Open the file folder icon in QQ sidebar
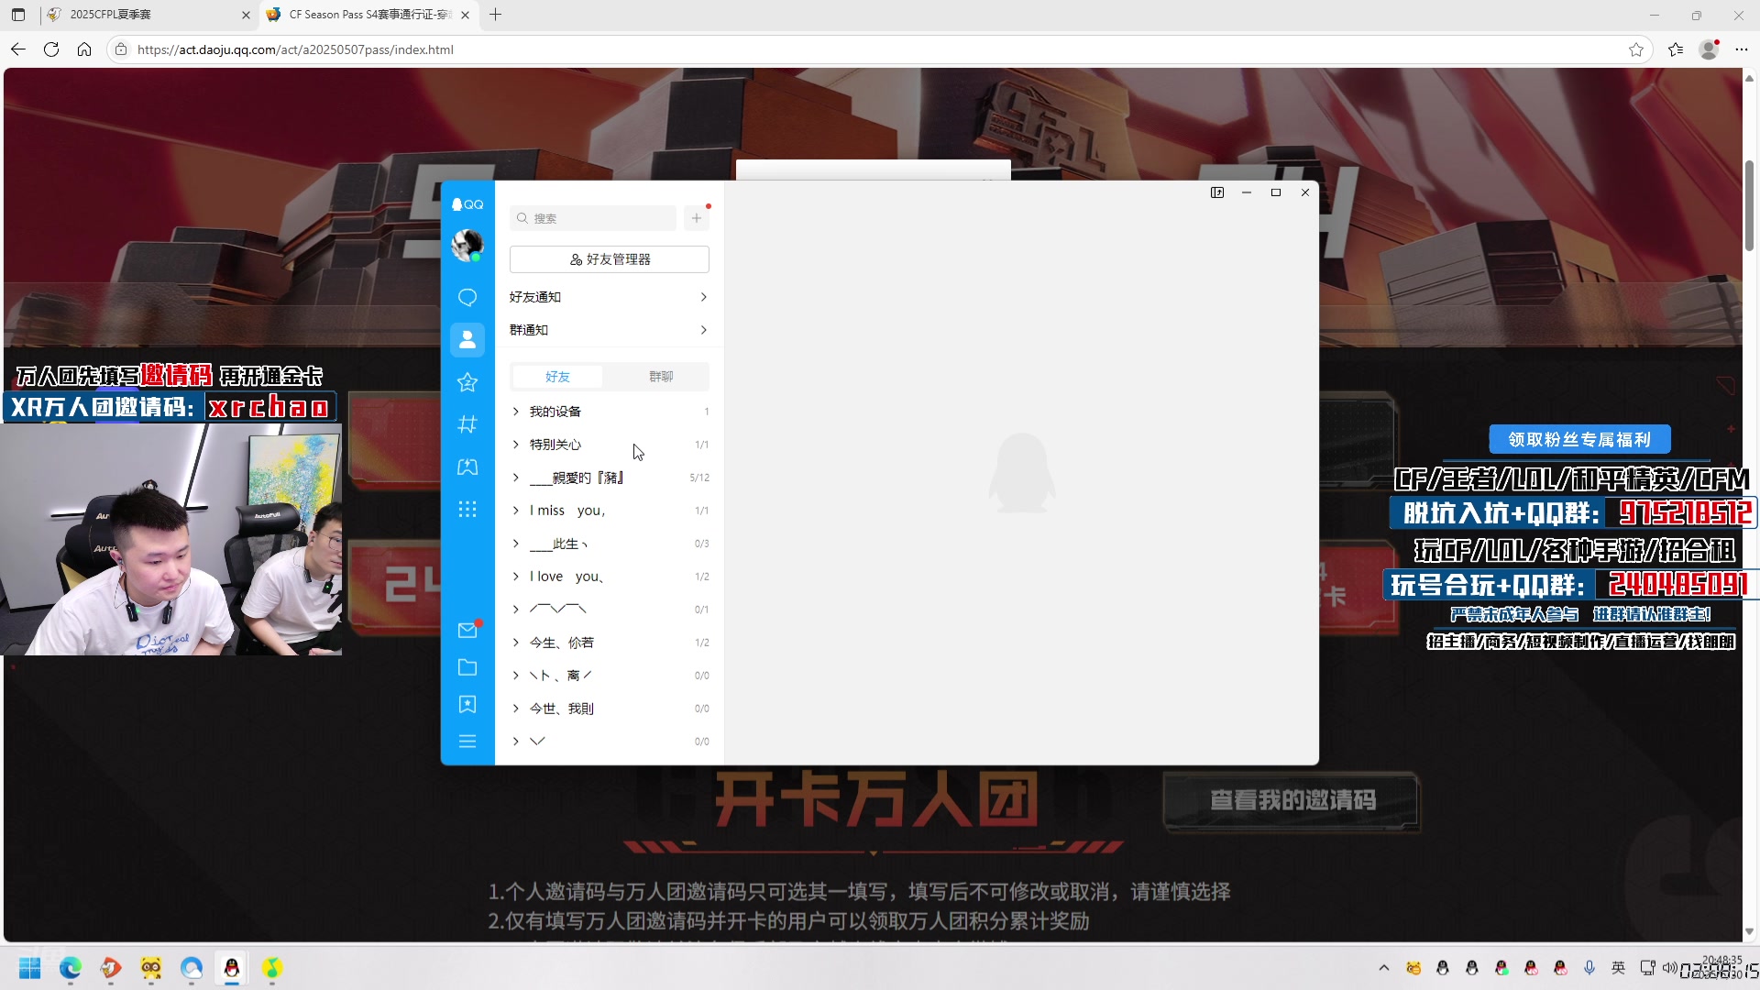This screenshot has width=1760, height=990. click(467, 667)
